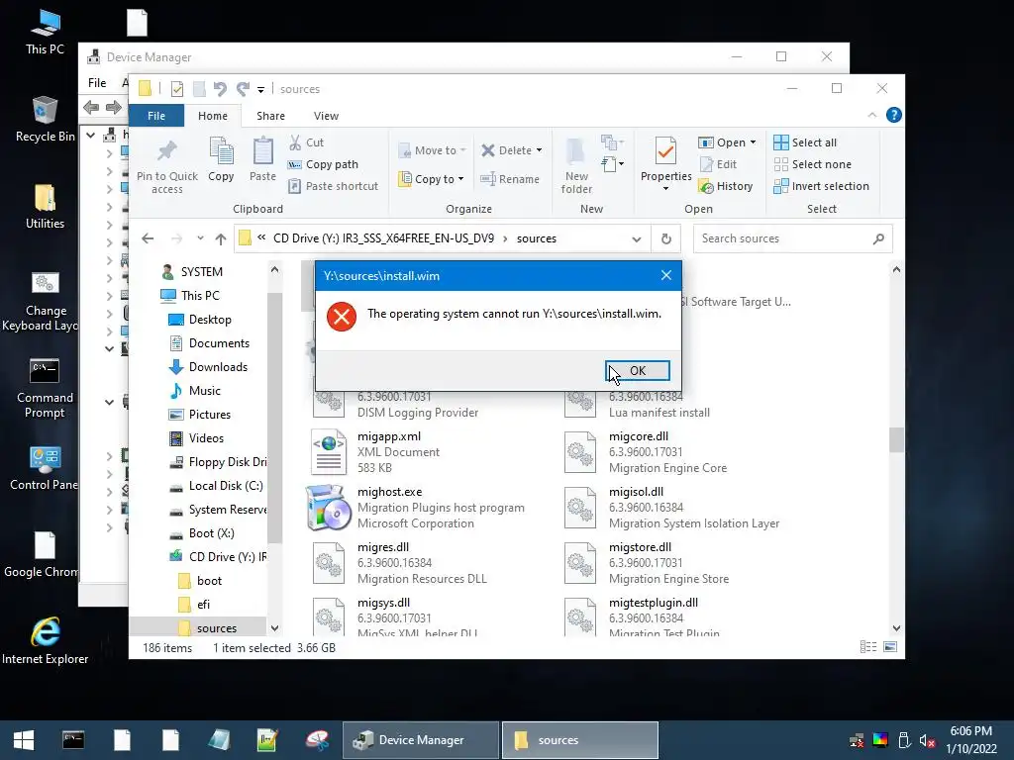
Task: Open Command Prompt desktop shortcut
Action: (45, 388)
